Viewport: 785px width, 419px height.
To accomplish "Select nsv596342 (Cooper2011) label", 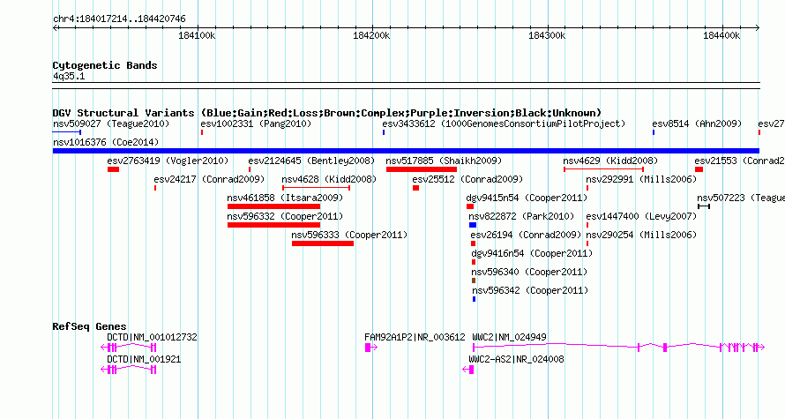I will pyautogui.click(x=530, y=290).
